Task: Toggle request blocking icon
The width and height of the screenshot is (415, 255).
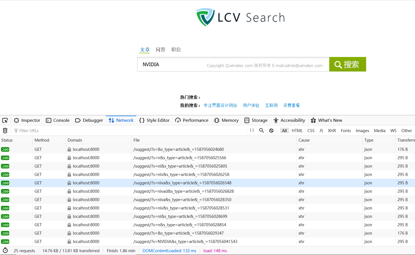Action: [271, 130]
